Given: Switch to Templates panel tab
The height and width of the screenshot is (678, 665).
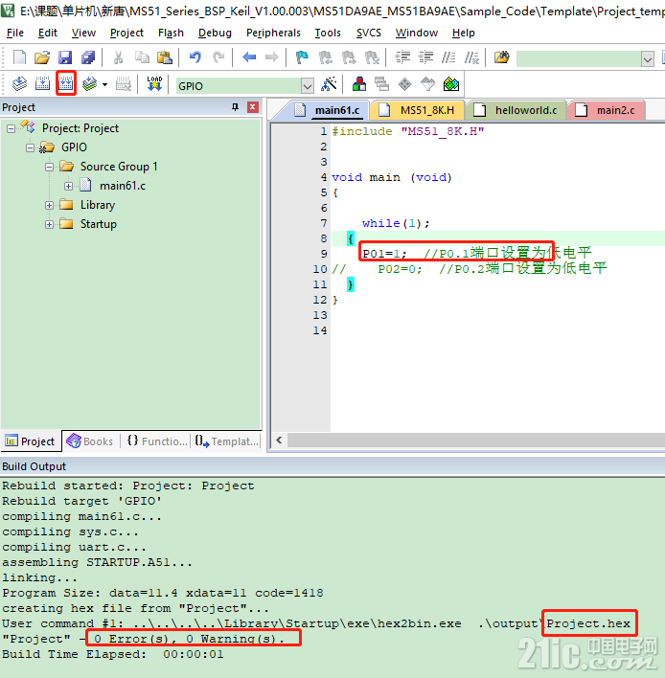Looking at the screenshot, I should pos(226,441).
